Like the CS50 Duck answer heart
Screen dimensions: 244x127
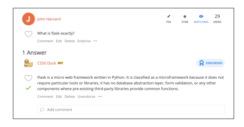28,78
